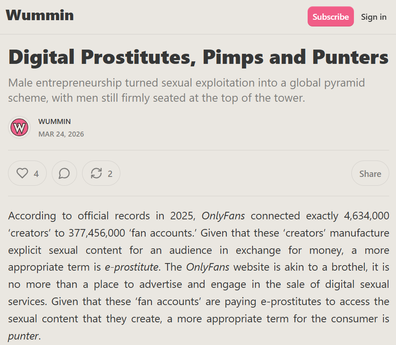Like the post with the heart icon
The height and width of the screenshot is (345, 396).
pos(22,173)
